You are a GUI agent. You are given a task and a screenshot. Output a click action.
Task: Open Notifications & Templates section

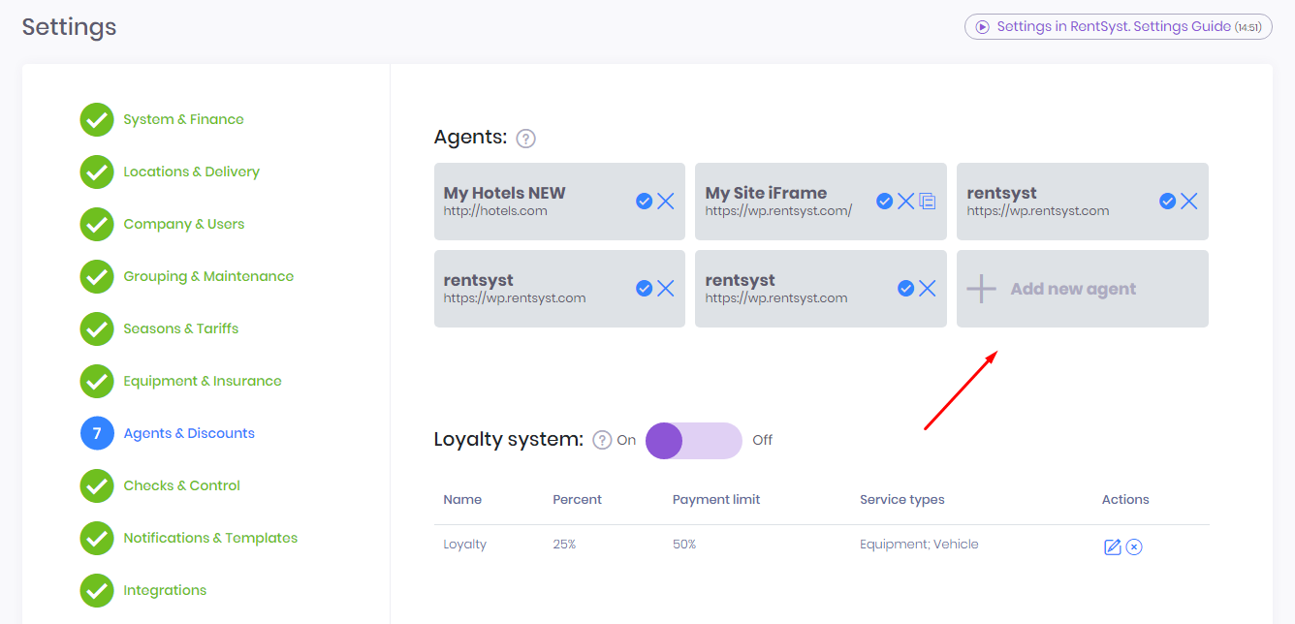click(x=210, y=539)
